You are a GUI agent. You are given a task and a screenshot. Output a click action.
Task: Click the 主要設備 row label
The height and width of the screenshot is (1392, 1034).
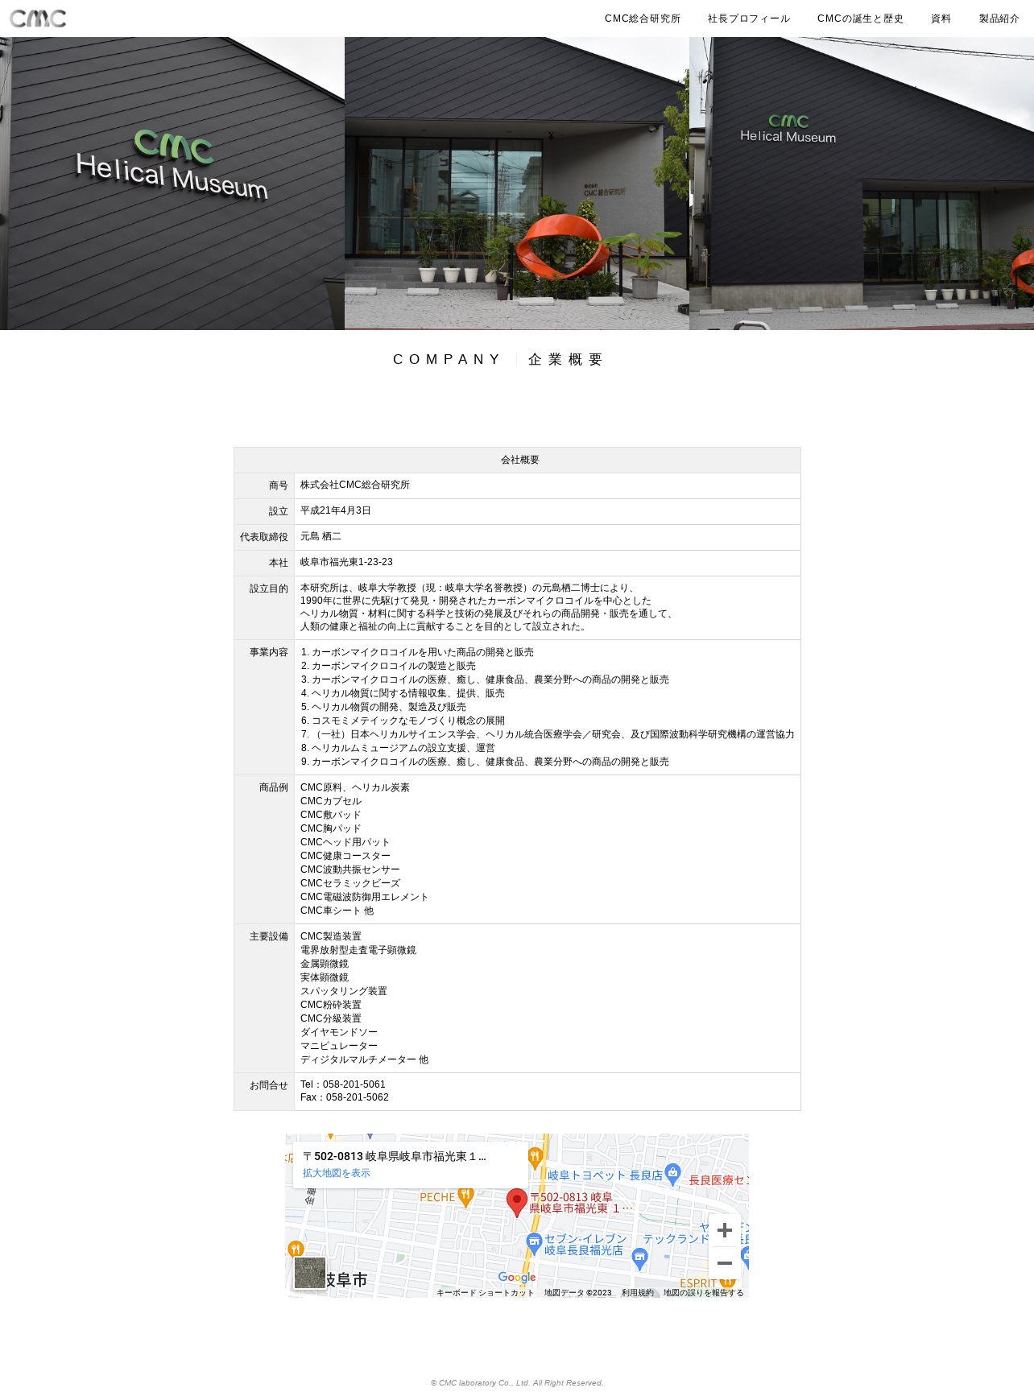pos(268,936)
